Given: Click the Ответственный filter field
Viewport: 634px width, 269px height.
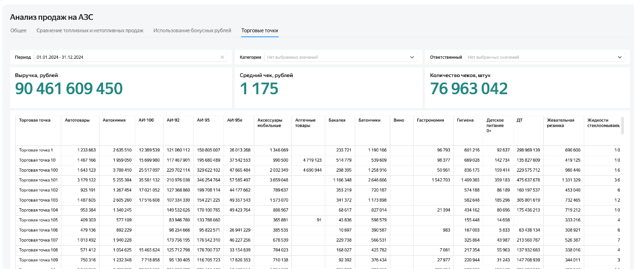Looking at the screenshot, I should (545, 57).
